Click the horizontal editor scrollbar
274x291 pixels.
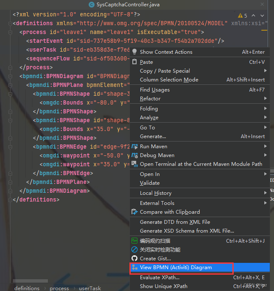[30, 281]
